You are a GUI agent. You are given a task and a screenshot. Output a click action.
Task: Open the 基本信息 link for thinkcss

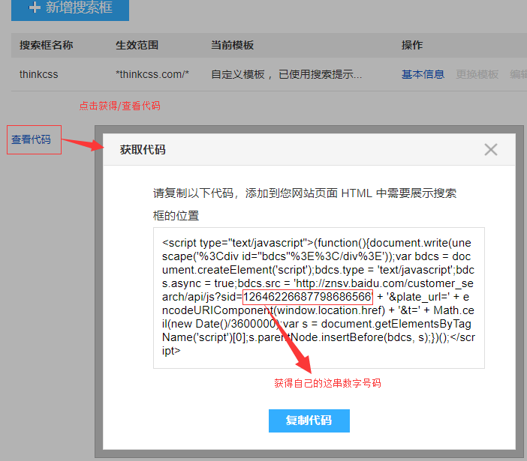(423, 74)
